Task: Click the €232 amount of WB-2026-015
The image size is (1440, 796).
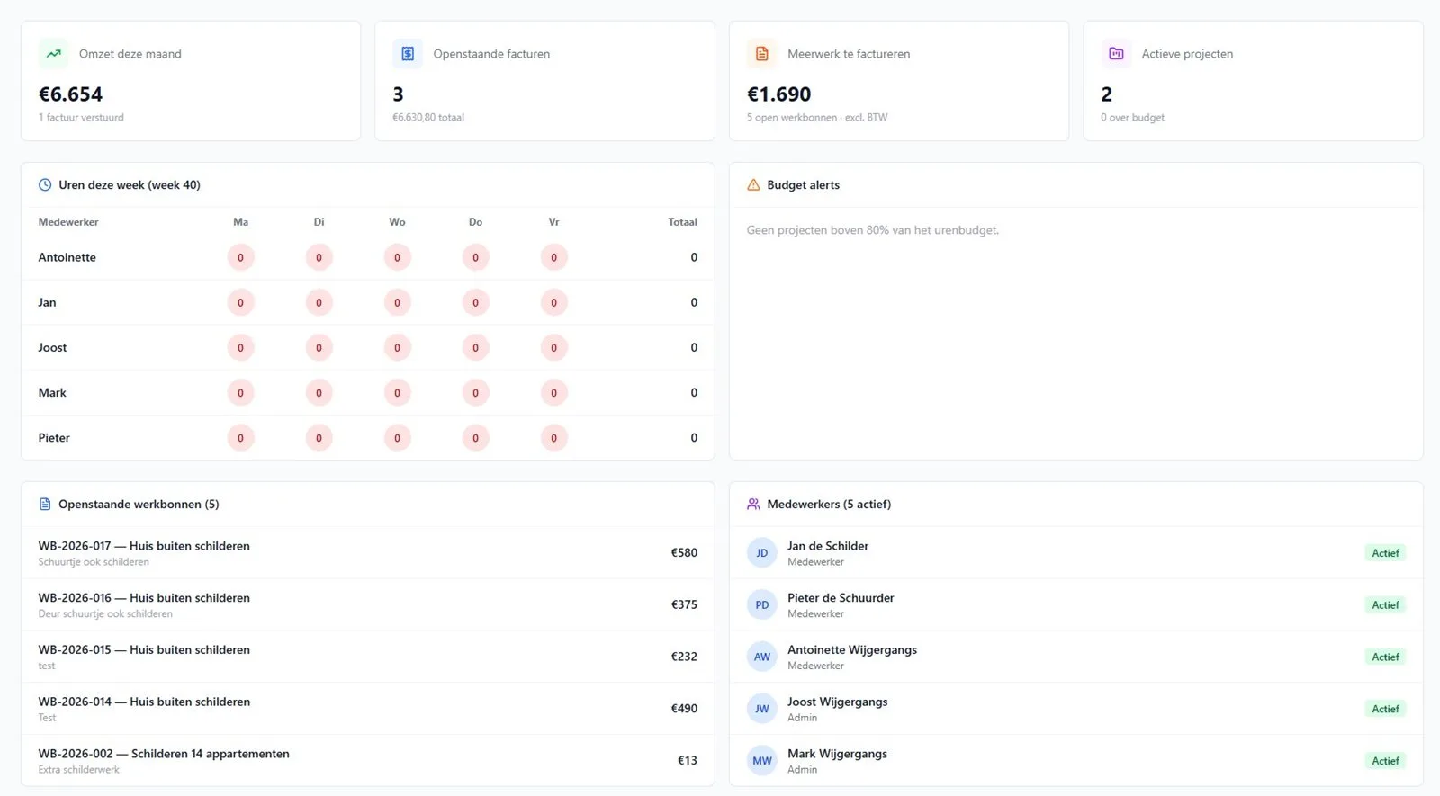Action: (x=684, y=657)
